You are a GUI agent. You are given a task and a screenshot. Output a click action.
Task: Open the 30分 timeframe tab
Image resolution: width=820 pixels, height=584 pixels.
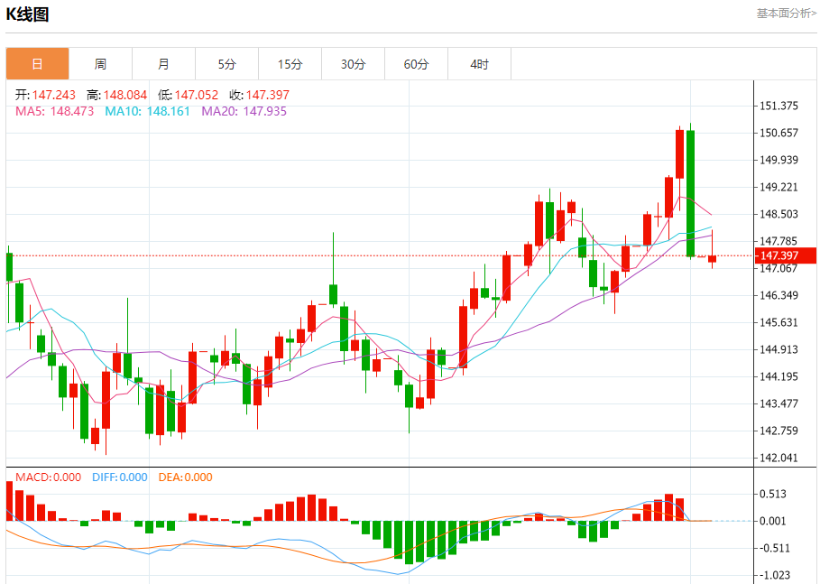click(x=353, y=64)
